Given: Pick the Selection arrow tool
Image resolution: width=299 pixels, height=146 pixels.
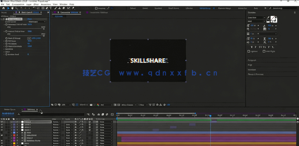Looking at the screenshot, I should click(x=8, y=8).
